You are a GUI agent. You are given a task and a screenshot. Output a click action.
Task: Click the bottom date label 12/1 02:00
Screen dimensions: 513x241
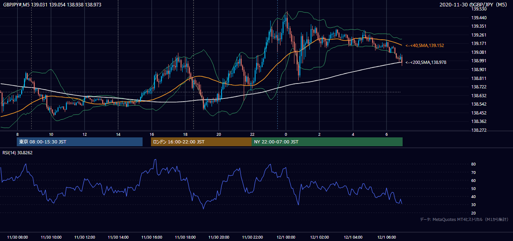click(x=320, y=237)
